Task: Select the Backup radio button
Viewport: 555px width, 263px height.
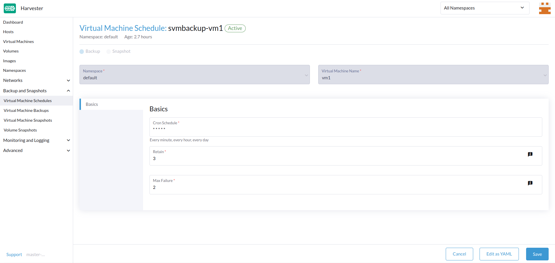Action: [82, 52]
